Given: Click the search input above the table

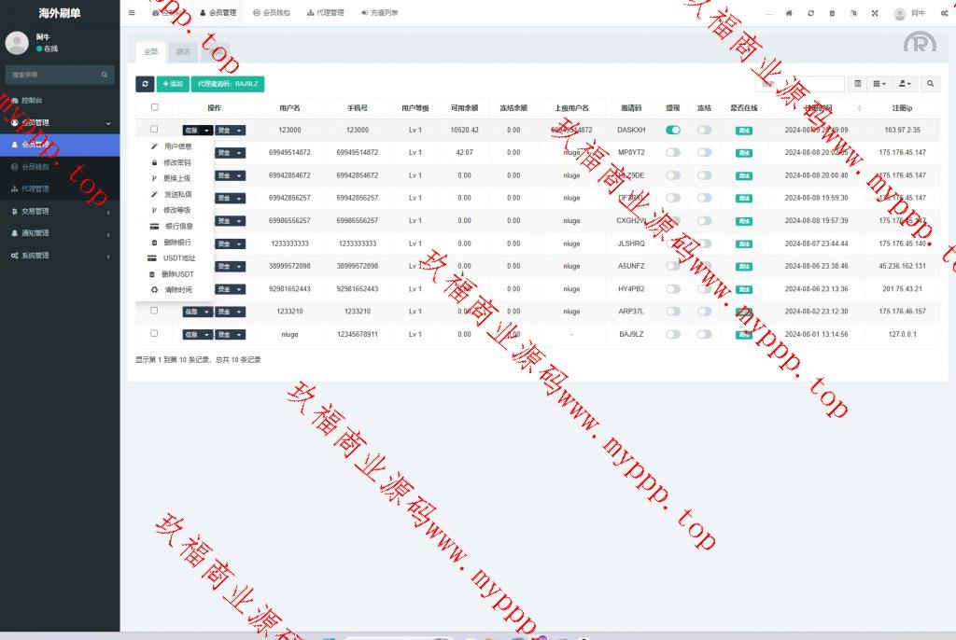Looking at the screenshot, I should pos(812,84).
